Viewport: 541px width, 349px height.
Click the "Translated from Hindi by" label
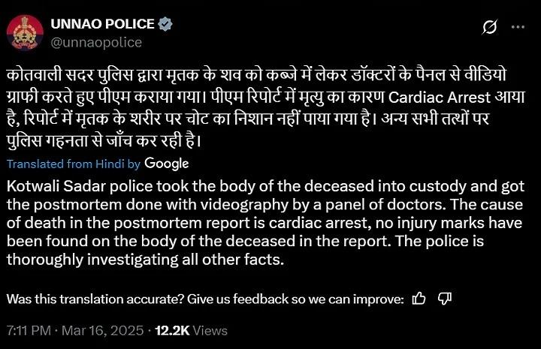tap(73, 164)
